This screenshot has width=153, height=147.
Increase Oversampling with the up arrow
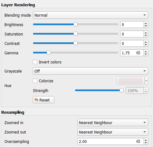(x=146, y=140)
